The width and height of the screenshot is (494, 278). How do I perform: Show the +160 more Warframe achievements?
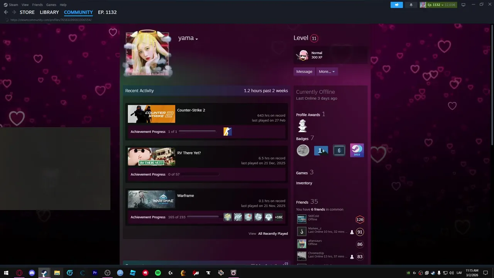click(279, 217)
